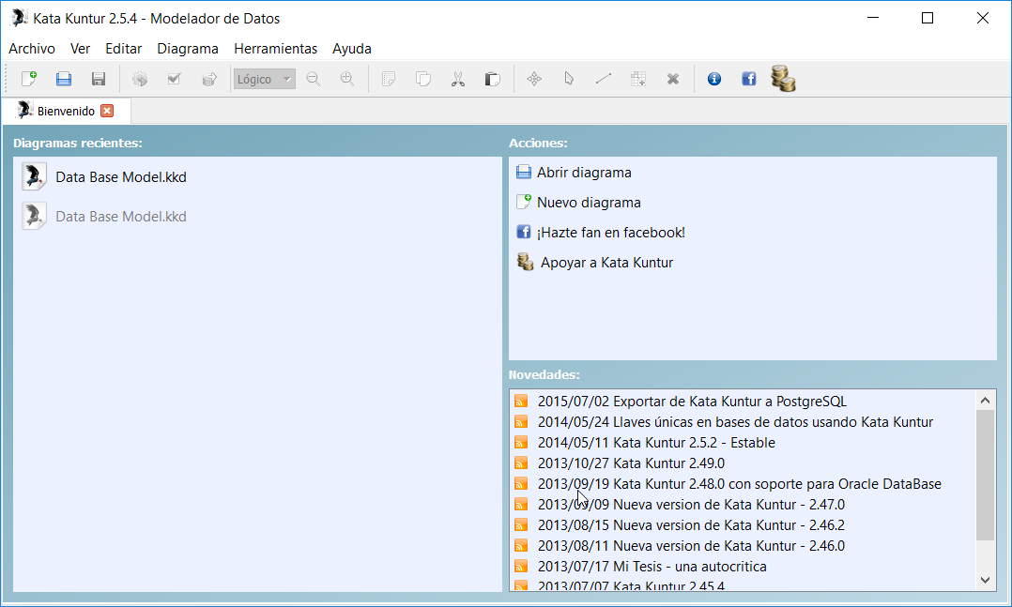
Task: Open news Nueva version de Kata Kuntur 2.46.0
Action: coord(691,546)
